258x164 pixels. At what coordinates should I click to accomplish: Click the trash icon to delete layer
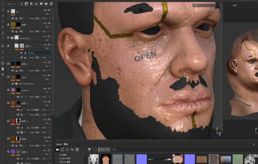(51, 4)
